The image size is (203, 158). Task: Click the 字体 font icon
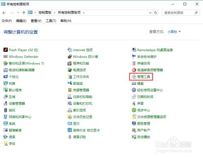coord(6,143)
